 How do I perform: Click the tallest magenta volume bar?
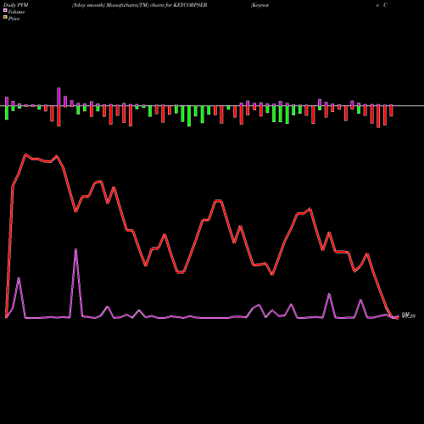[59, 97]
